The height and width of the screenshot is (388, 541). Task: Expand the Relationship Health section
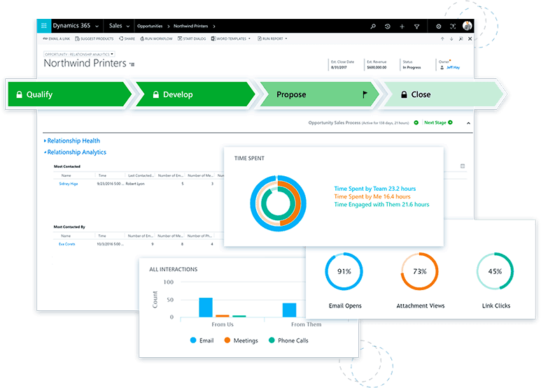[72, 141]
